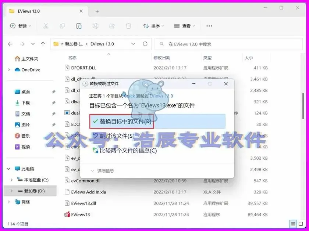Close the replace or skip dialog
The height and width of the screenshot is (231, 309).
point(226,84)
